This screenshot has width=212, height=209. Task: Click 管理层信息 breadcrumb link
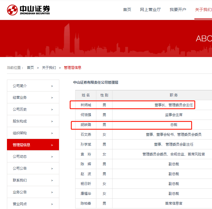point(73,67)
